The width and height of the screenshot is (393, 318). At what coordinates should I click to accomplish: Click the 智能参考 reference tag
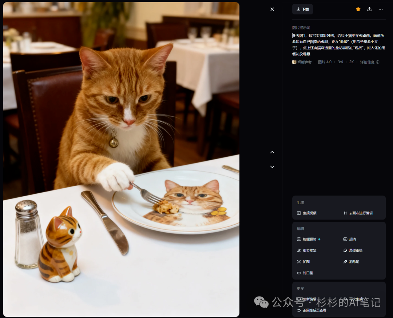tap(302, 62)
